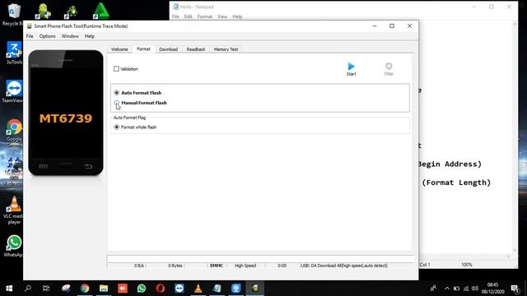
Task: Open WhatsApp from the taskbar
Action: [x=142, y=289]
